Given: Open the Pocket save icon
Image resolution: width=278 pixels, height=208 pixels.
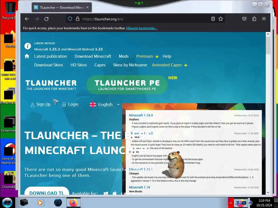Looking at the screenshot, I should 244,19.
